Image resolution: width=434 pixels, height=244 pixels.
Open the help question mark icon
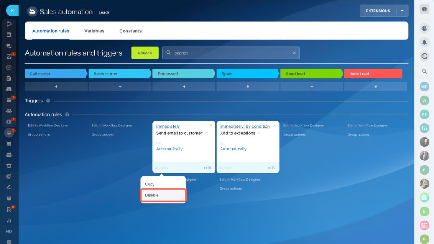click(424, 9)
